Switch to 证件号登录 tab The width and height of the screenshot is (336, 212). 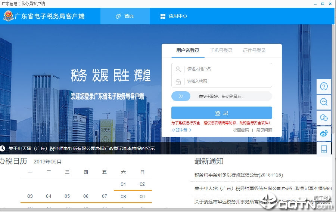tap(254, 50)
